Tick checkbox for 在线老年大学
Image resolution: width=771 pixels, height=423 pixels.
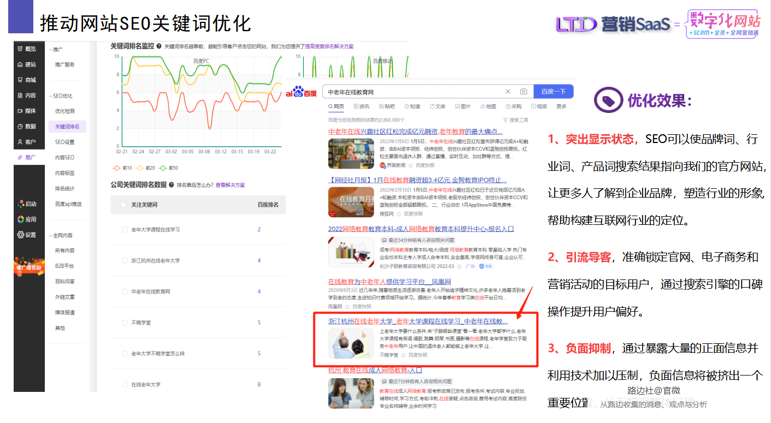click(x=125, y=385)
